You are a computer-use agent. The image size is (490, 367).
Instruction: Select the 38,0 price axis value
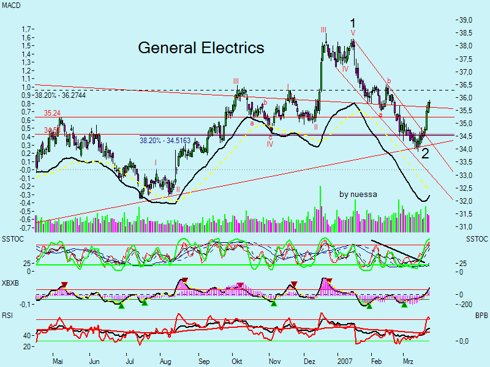click(466, 46)
